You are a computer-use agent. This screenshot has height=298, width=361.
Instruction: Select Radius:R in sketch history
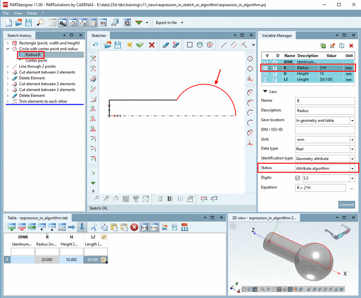[33, 54]
